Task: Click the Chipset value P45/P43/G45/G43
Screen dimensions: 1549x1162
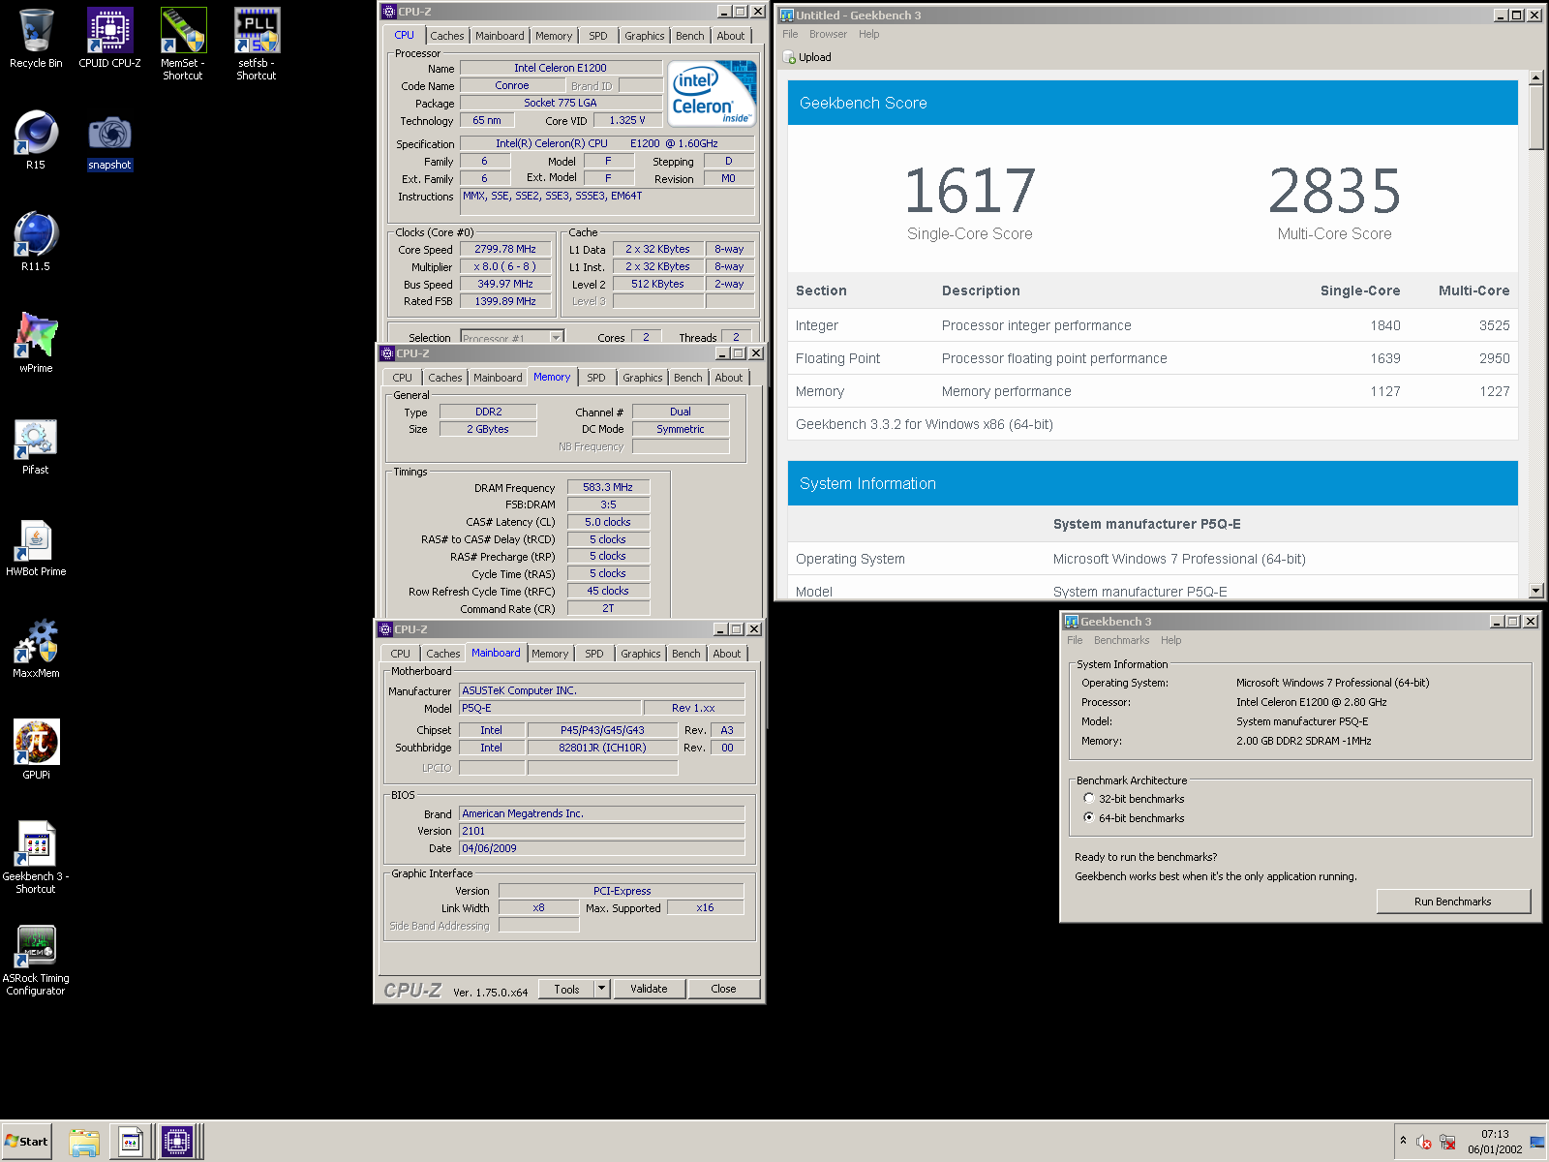Action: 602,730
